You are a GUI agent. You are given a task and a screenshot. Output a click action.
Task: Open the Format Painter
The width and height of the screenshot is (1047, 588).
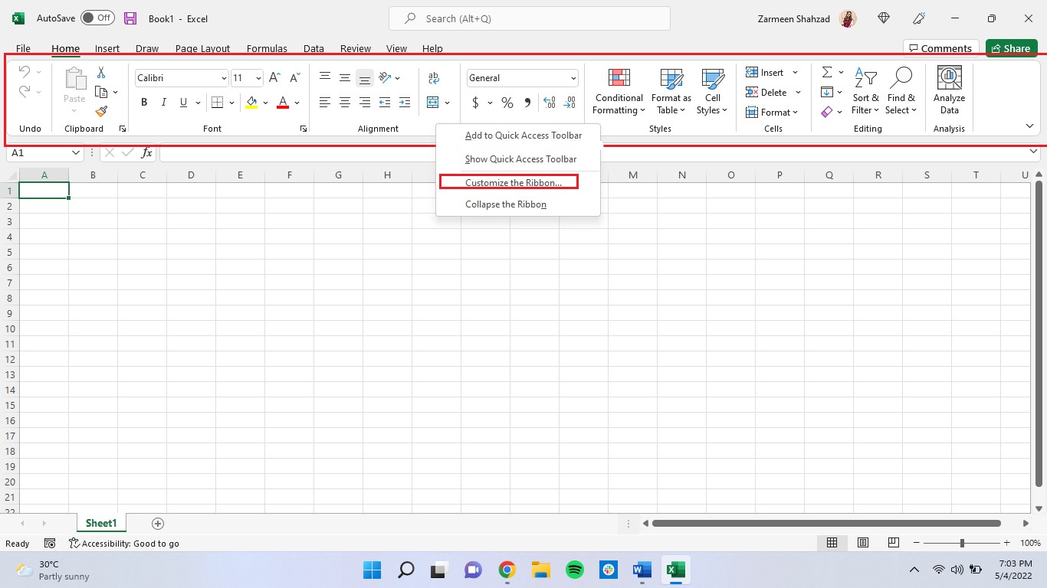point(100,111)
